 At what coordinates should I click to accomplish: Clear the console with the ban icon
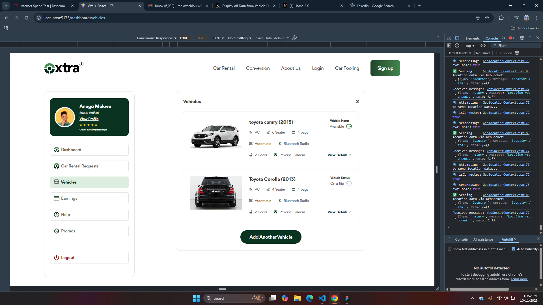pyautogui.click(x=457, y=45)
